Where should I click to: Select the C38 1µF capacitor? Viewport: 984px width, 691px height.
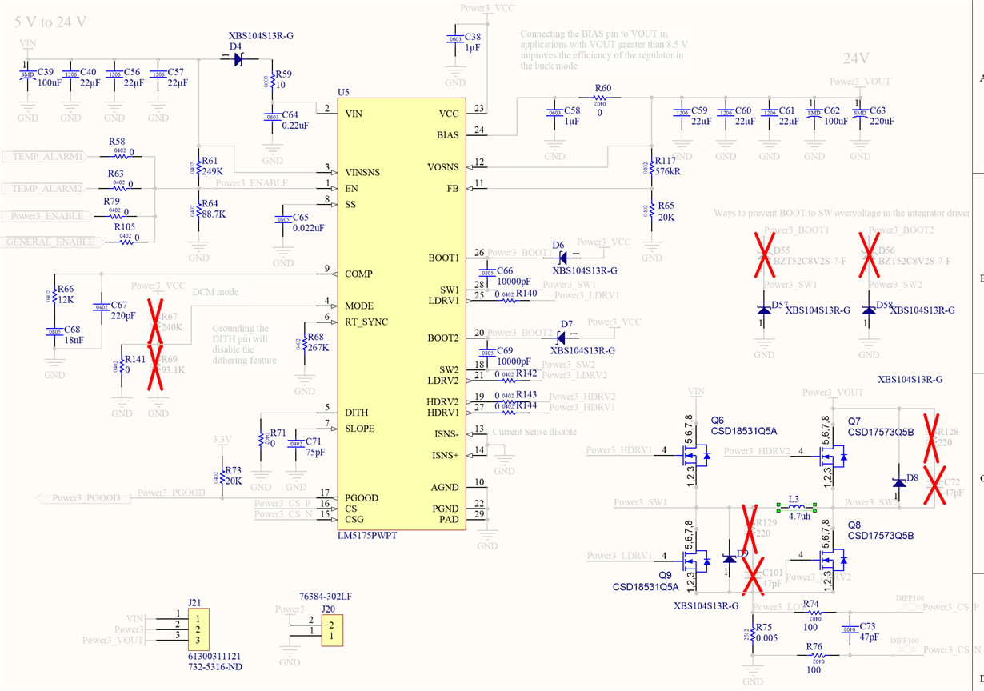[454, 40]
